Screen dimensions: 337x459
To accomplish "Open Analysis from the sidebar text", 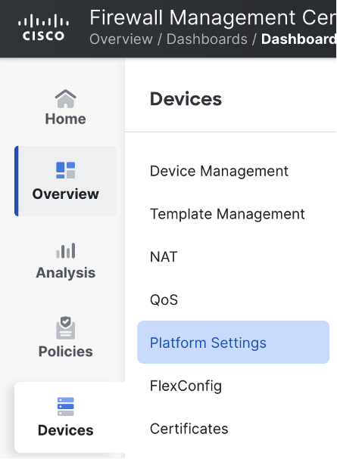I will coord(66,273).
